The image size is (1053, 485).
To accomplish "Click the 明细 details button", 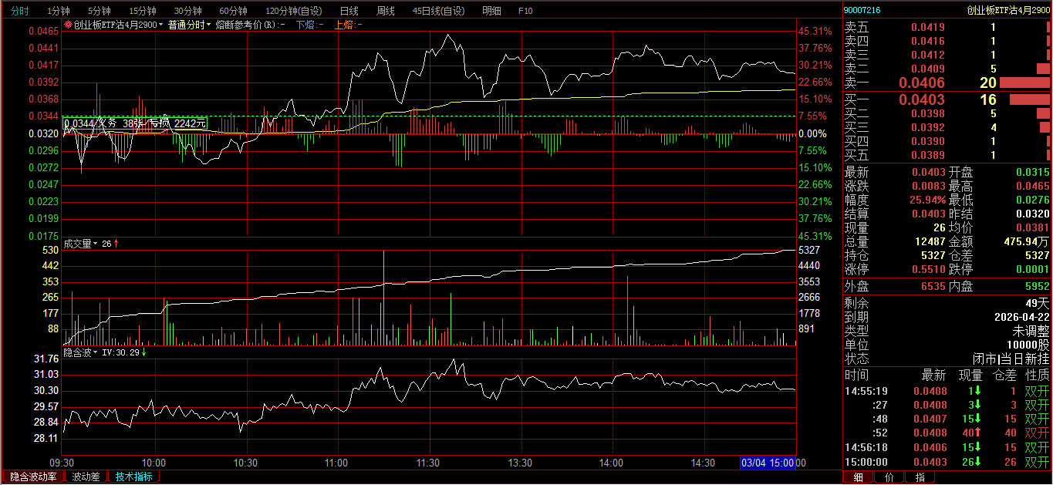I will [491, 11].
